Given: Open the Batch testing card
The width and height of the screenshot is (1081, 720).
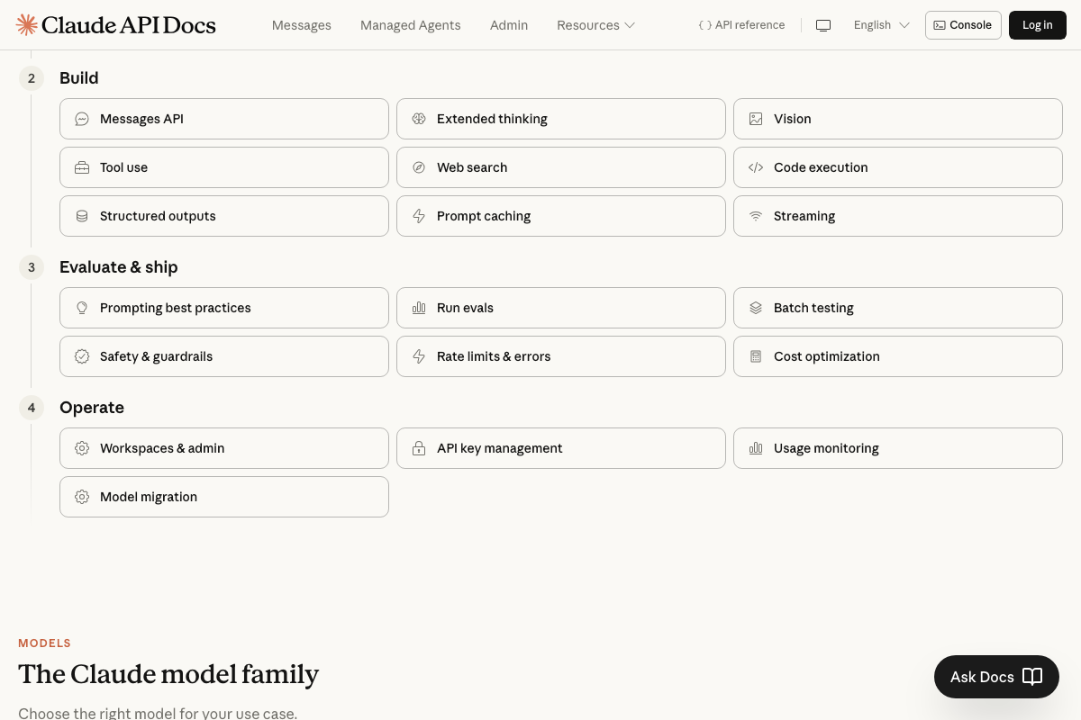Looking at the screenshot, I should (x=898, y=308).
